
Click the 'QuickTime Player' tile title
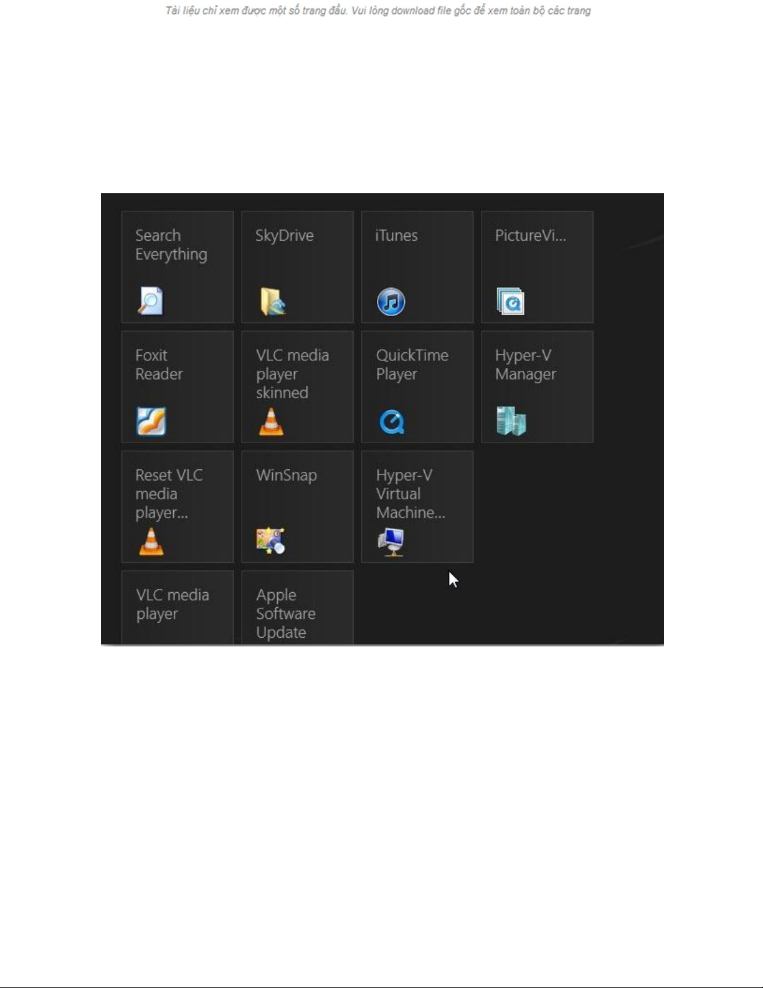pyautogui.click(x=412, y=365)
